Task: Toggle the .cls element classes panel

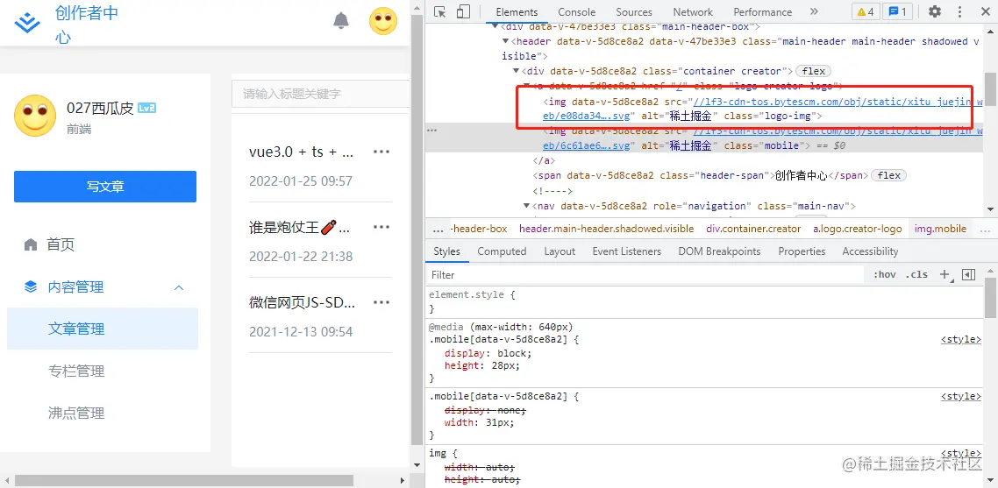Action: point(917,275)
